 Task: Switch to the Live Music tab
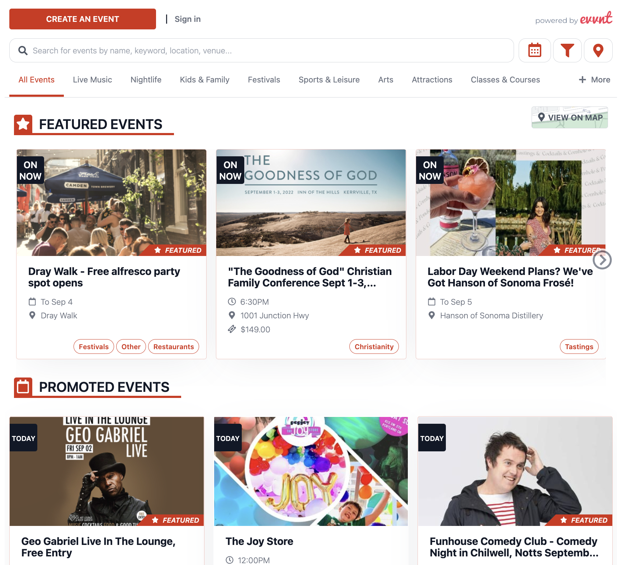[93, 80]
